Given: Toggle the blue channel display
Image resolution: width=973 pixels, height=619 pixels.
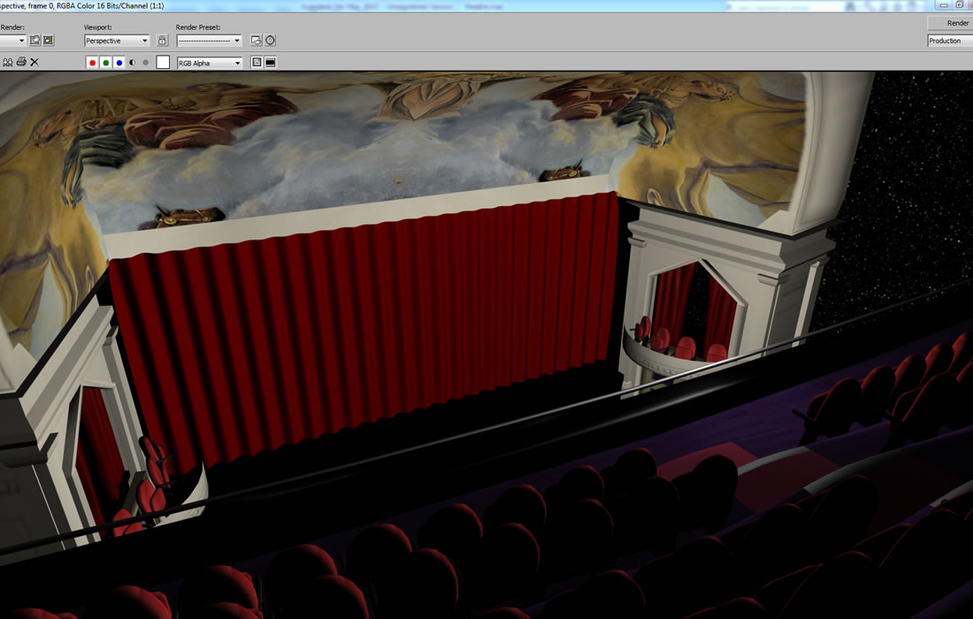Looking at the screenshot, I should tap(119, 63).
